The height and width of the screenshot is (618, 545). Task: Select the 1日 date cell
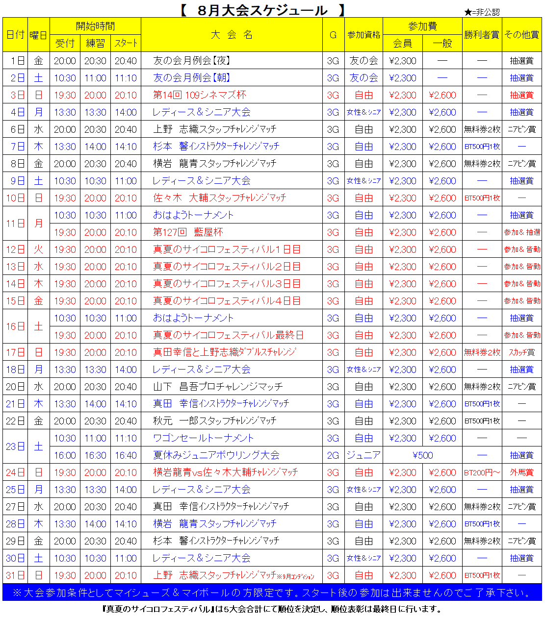[15, 61]
